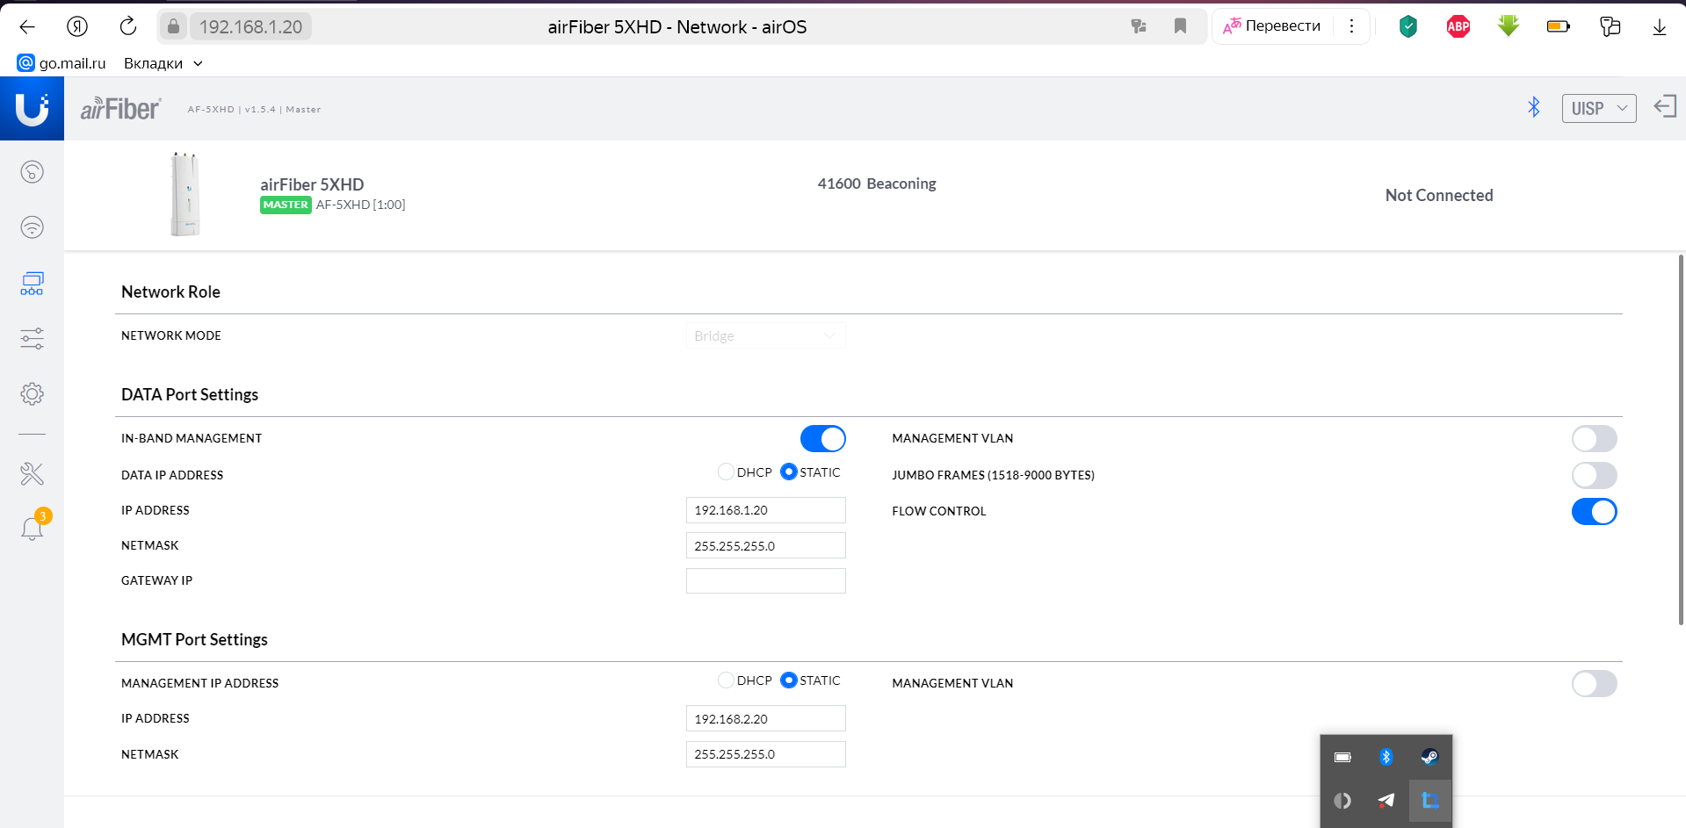Screen dimensions: 1686x828
Task: Open the UISP dropdown
Action: pyautogui.click(x=1599, y=108)
